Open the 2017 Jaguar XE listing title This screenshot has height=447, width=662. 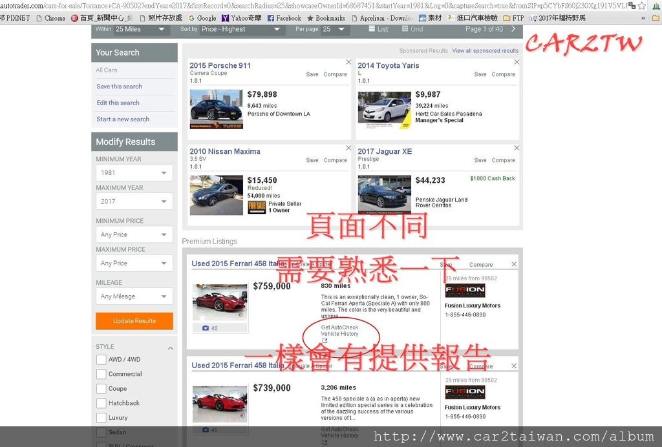(x=385, y=151)
